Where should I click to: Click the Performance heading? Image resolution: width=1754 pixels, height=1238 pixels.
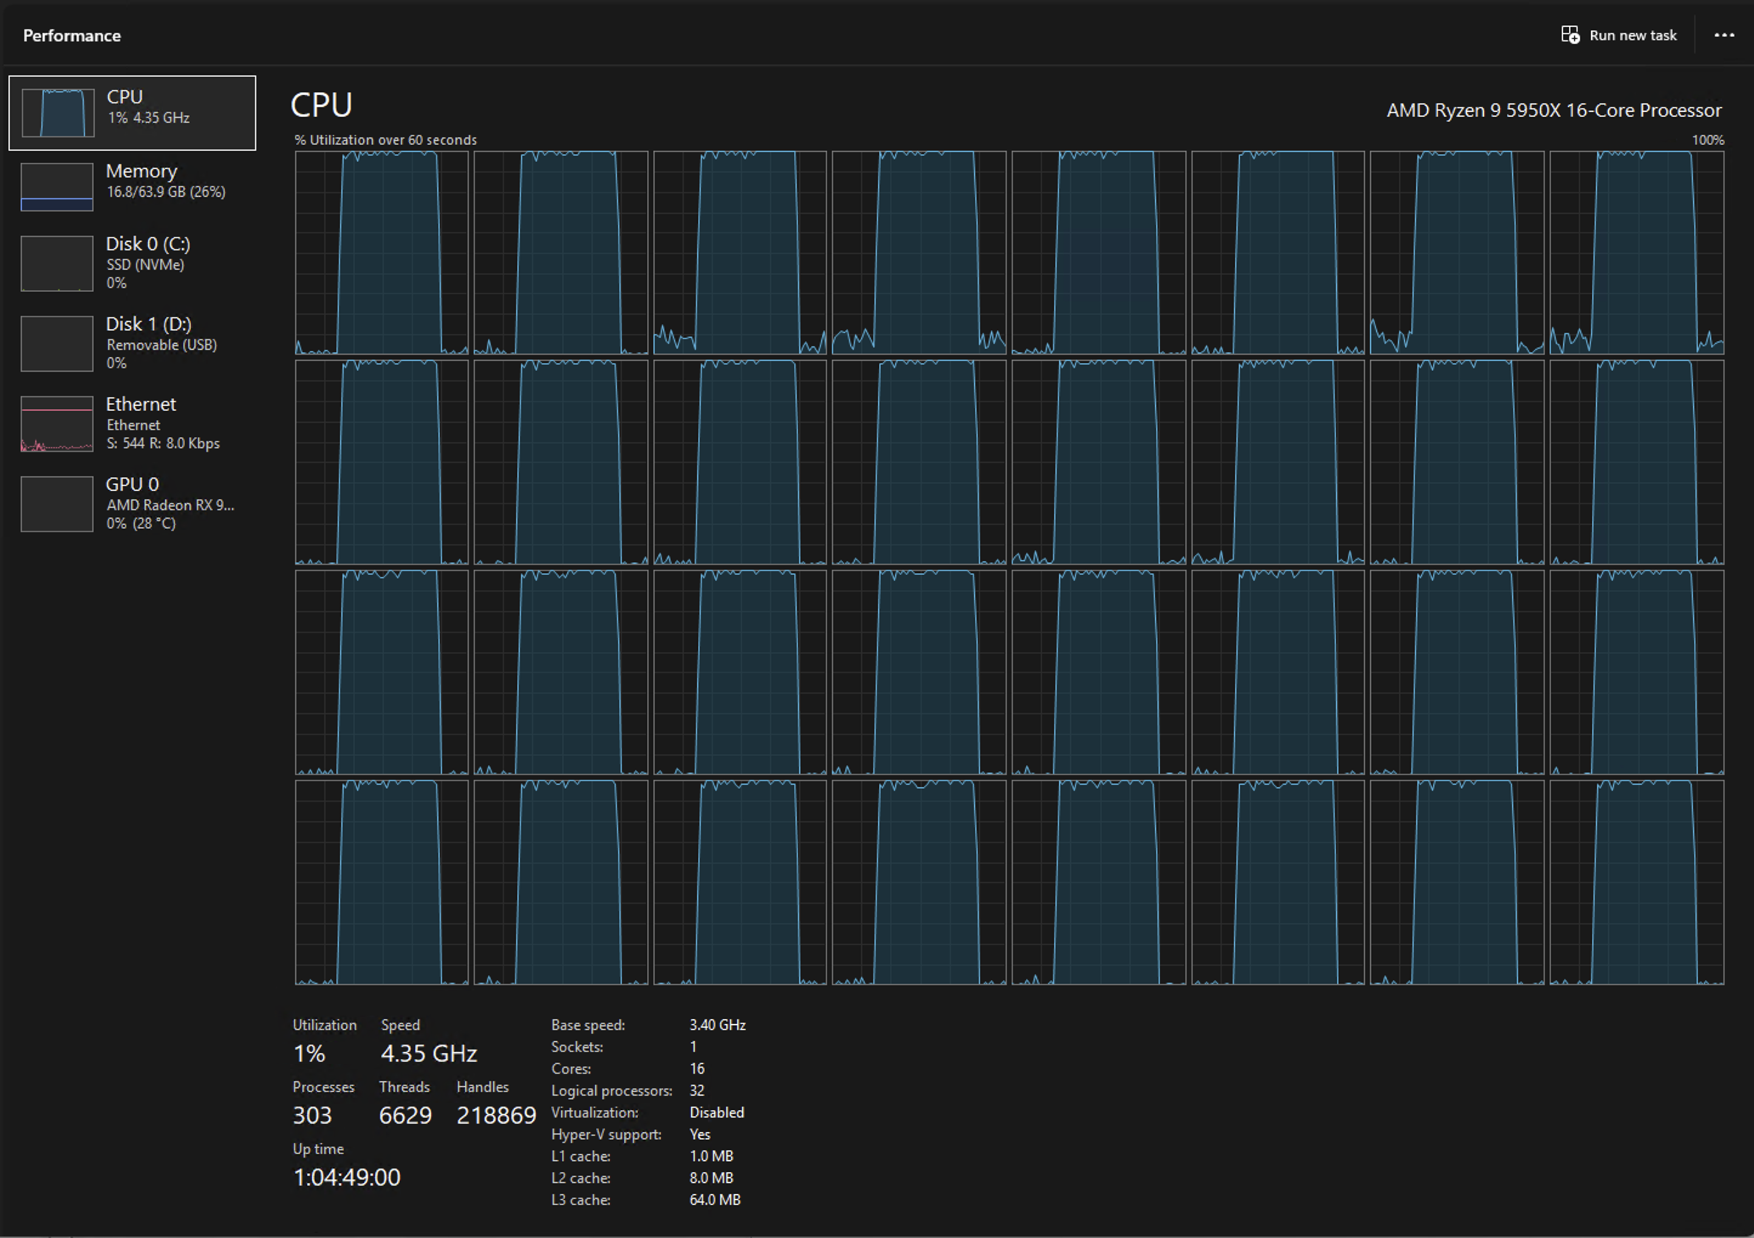click(71, 35)
